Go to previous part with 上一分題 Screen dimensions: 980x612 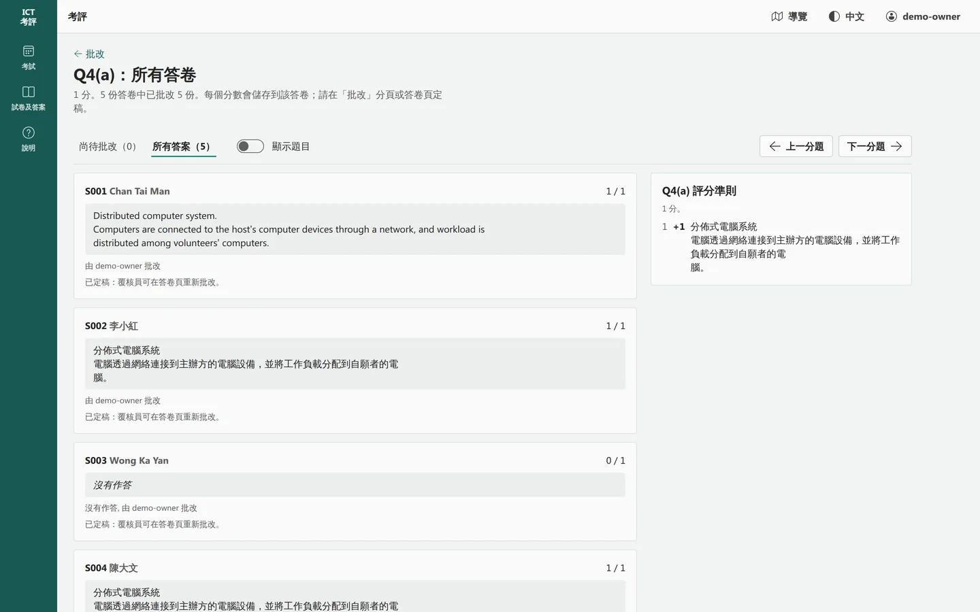click(796, 146)
